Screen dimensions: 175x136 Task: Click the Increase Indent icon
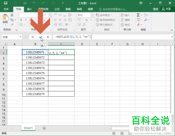pos(60,25)
